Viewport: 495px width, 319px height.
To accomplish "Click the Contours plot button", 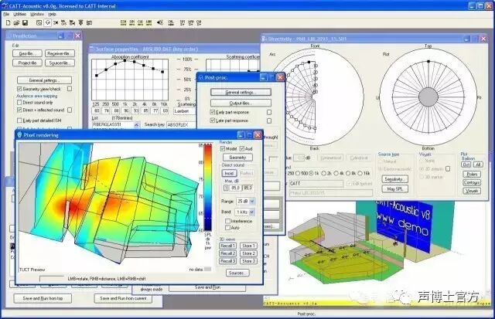I will (x=472, y=182).
